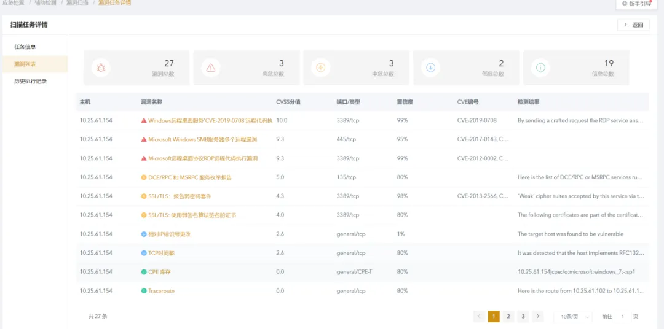This screenshot has height=329, width=664.
Task: Open the CPE 库存 link
Action: click(x=159, y=272)
